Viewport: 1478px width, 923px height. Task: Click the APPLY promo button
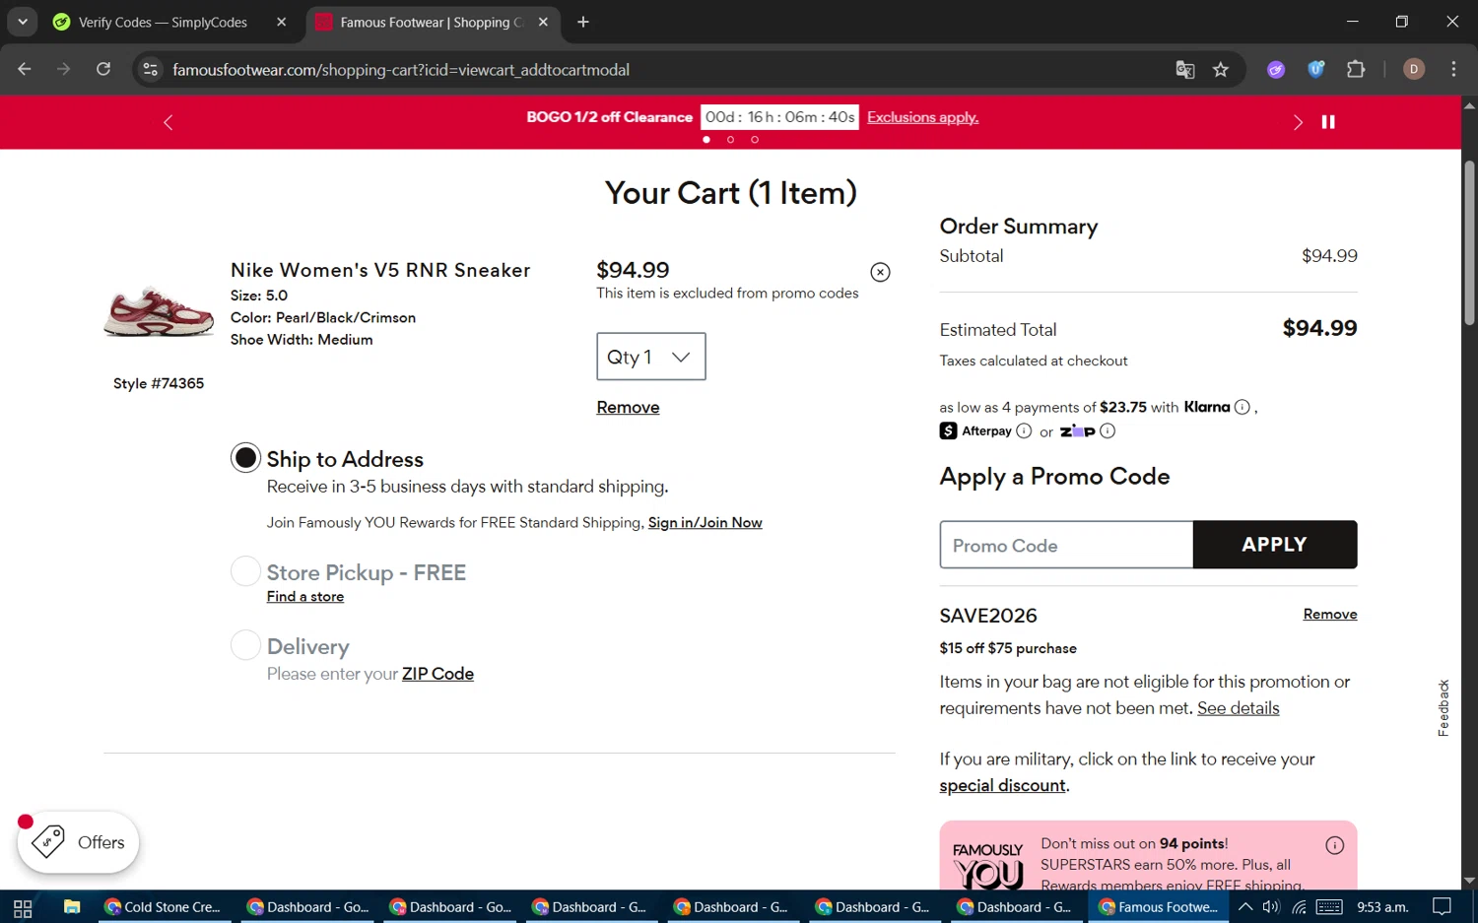coord(1275,545)
